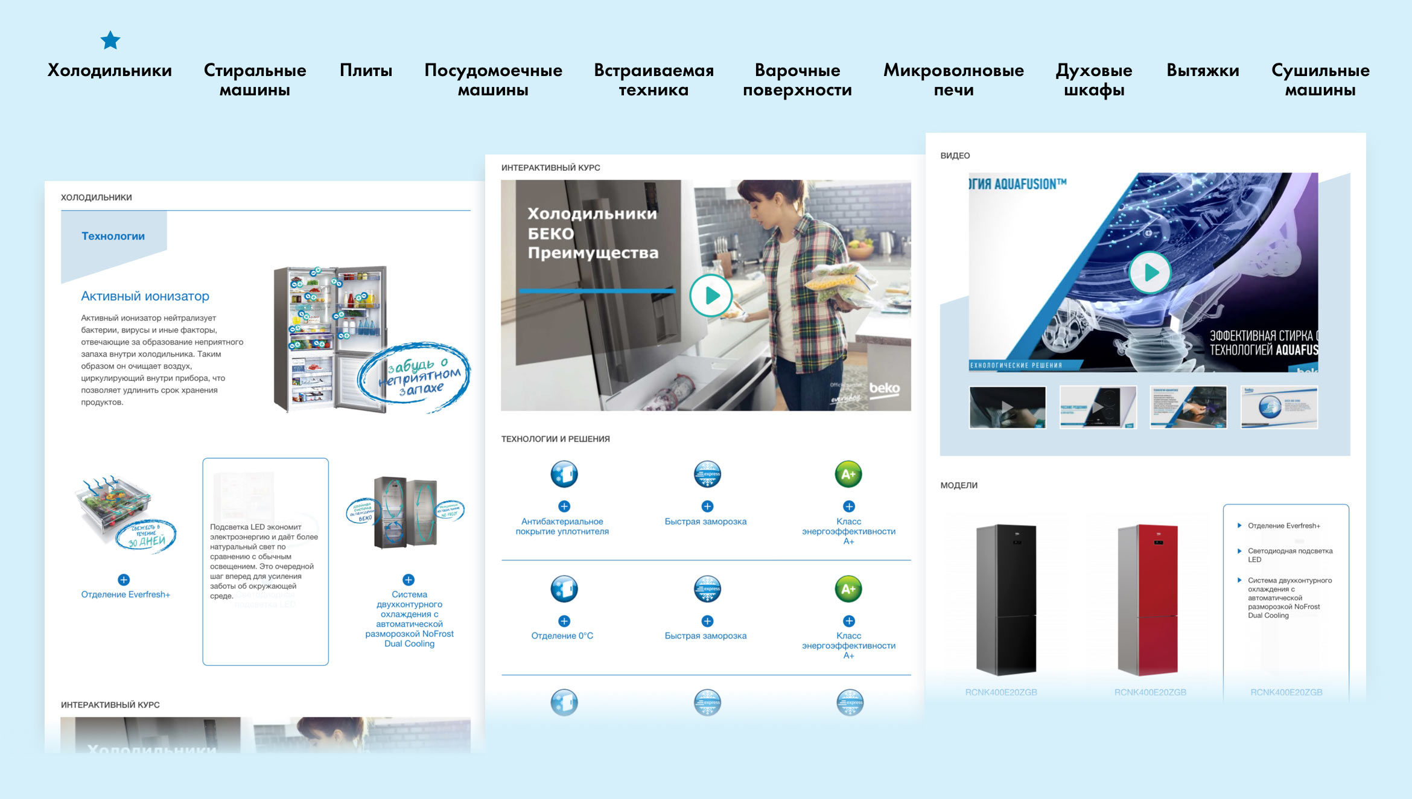The image size is (1412, 799).
Task: Expand first-row Класс энергоэффективности A+ plus
Action: [x=849, y=506]
